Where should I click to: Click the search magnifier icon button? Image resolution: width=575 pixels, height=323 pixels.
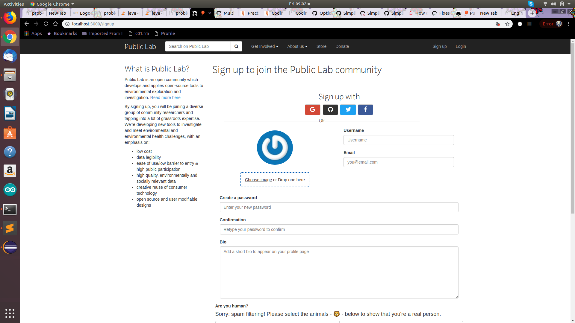(x=236, y=46)
